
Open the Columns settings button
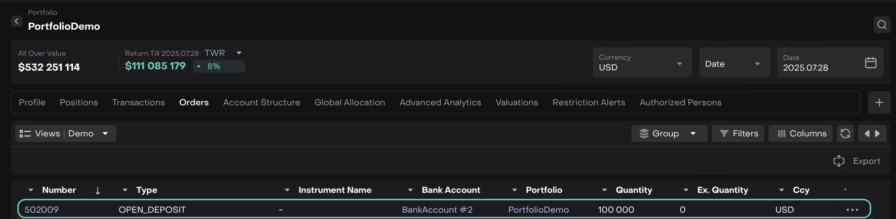800,134
